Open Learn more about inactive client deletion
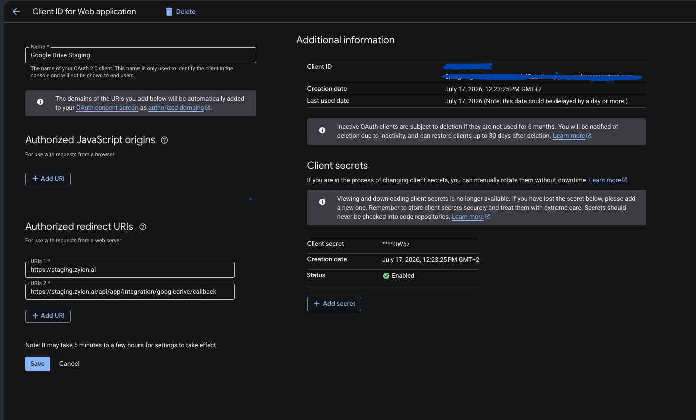Viewport: 696px width, 420px height. [569, 136]
